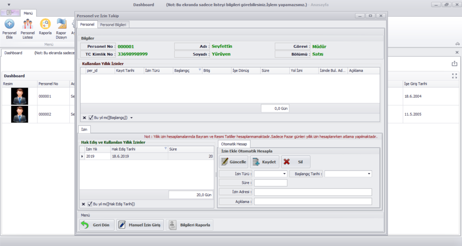Switch to the Personel Bilgileri tab
Screen dimensions: 462x246
114,24
